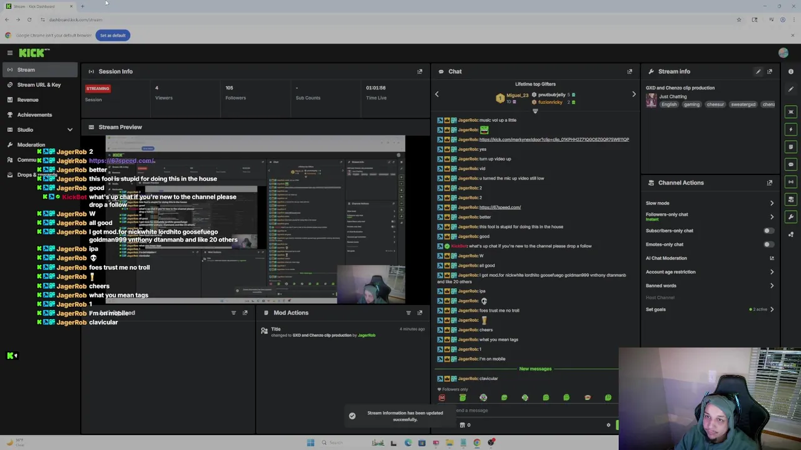Toggle Emotes-only chat switch
The width and height of the screenshot is (801, 450).
(768, 244)
